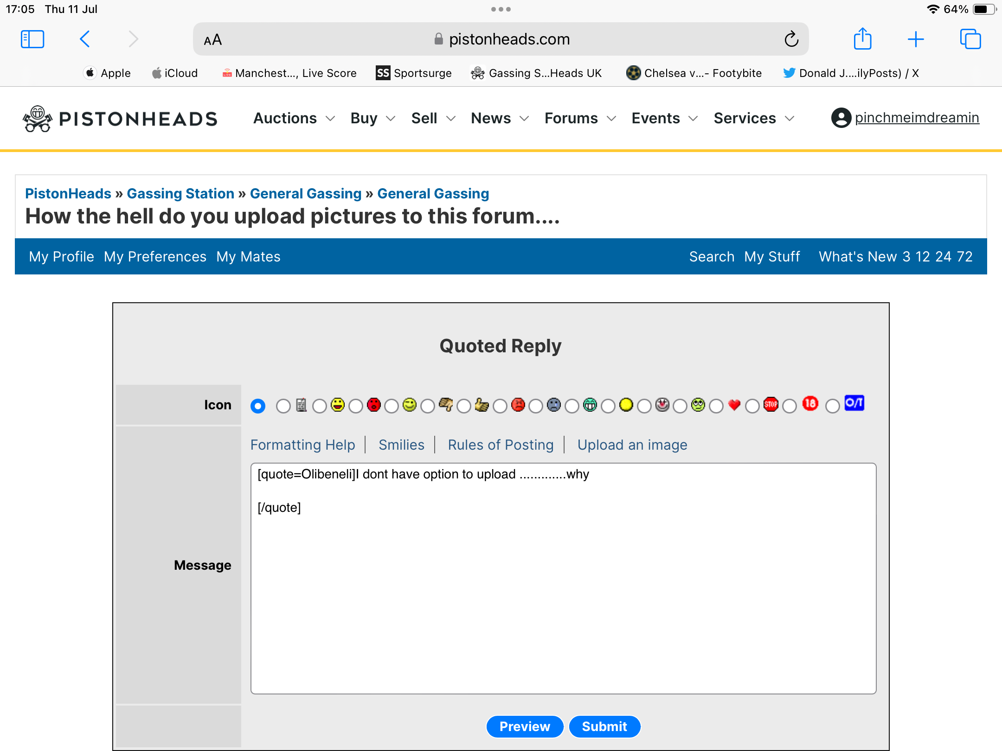1002x751 pixels.
Task: Open the Sportsurge bookmark
Action: [x=414, y=73]
